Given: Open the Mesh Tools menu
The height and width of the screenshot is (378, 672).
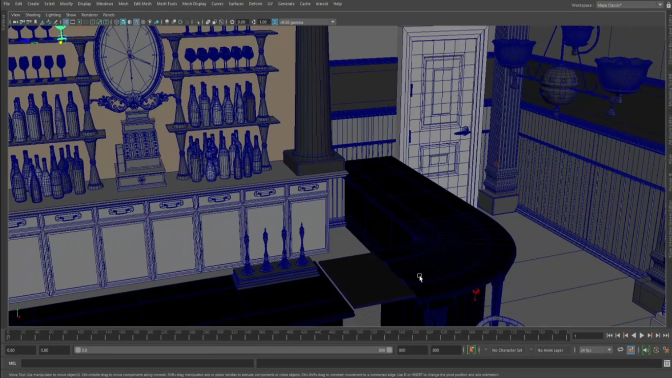Looking at the screenshot, I should click(166, 4).
